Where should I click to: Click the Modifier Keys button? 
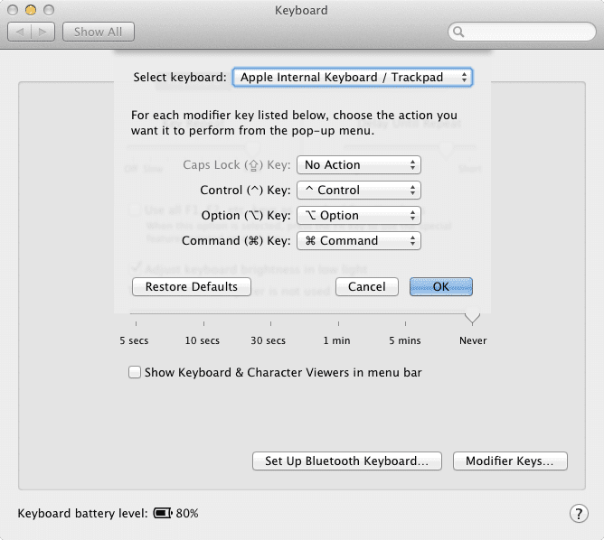(x=510, y=461)
